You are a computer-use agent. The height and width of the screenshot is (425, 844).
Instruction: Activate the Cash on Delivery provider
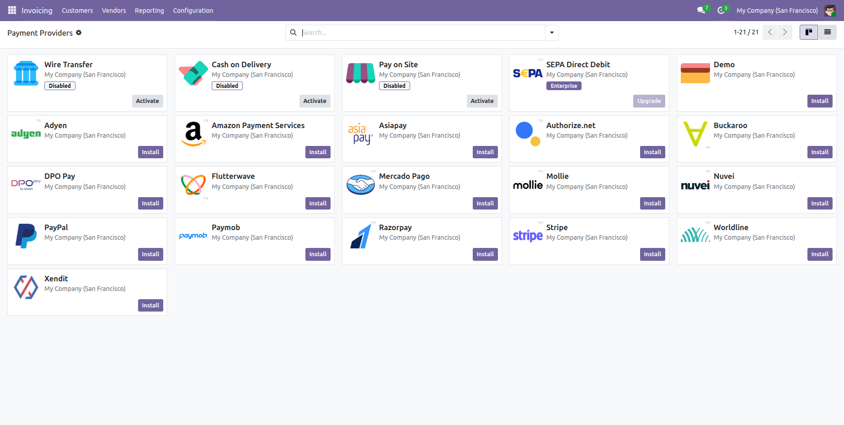click(315, 101)
